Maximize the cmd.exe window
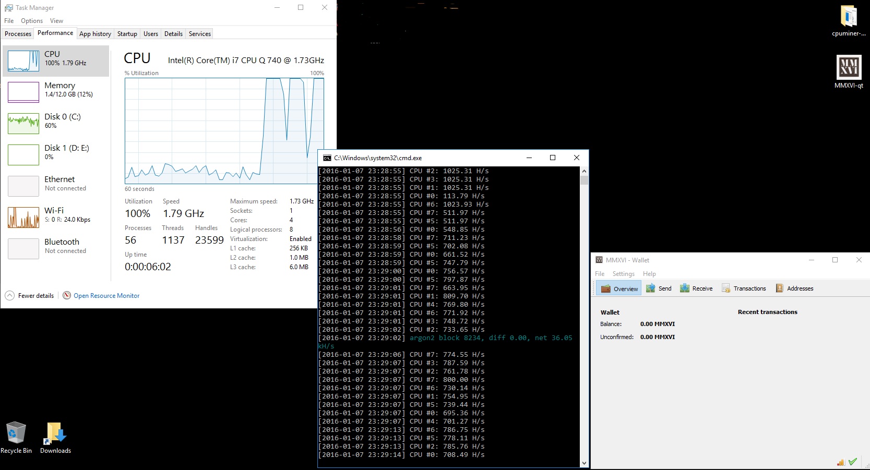870x470 pixels. (x=553, y=158)
